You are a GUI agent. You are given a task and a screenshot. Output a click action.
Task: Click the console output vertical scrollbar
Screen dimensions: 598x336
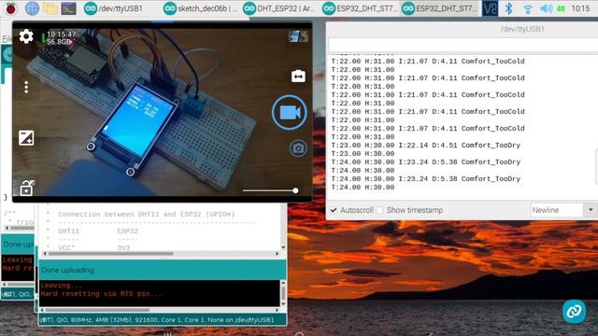(x=283, y=292)
